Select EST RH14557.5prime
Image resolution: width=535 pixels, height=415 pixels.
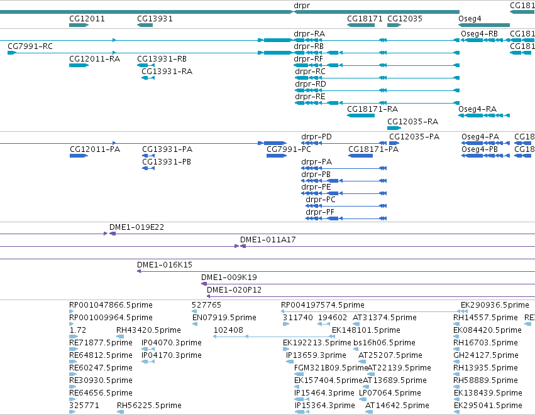[456, 324]
